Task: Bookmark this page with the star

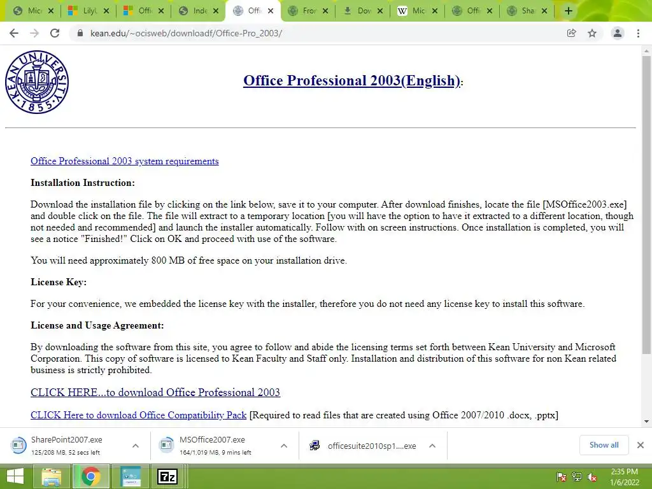Action: [592, 33]
